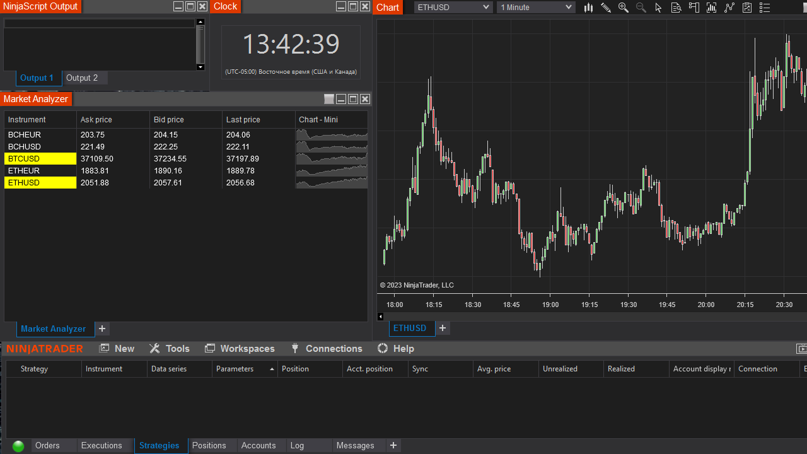The height and width of the screenshot is (454, 807).
Task: Minimize the Market Analyzer window
Action: point(341,99)
